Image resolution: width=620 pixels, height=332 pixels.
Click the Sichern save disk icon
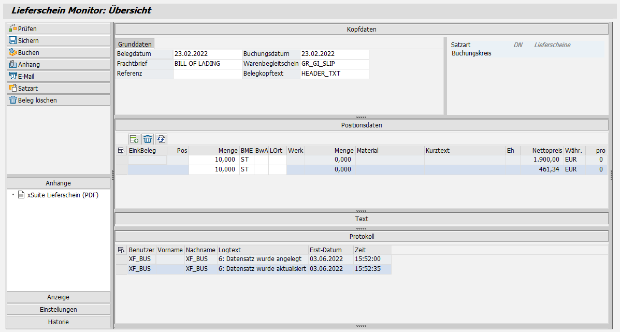point(13,40)
